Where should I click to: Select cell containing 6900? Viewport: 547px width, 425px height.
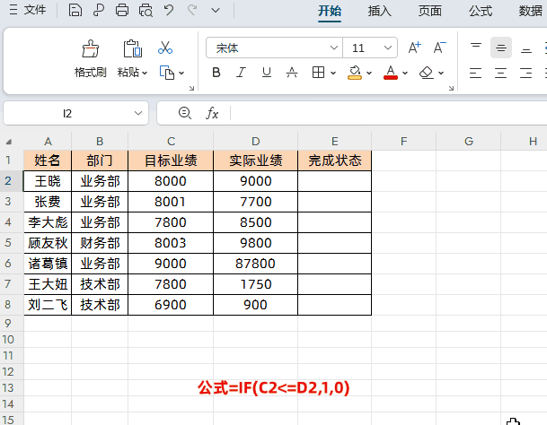171,305
